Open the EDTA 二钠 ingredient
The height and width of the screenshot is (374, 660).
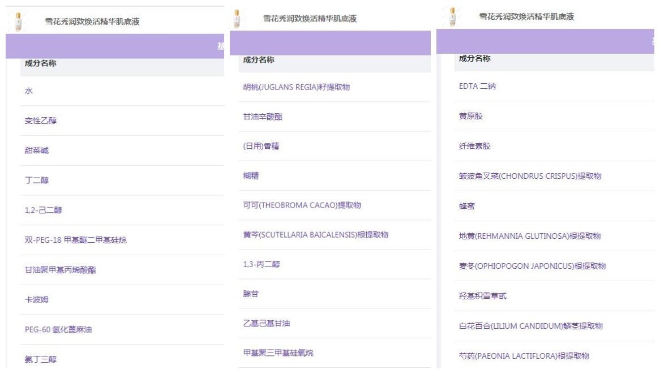pos(477,86)
